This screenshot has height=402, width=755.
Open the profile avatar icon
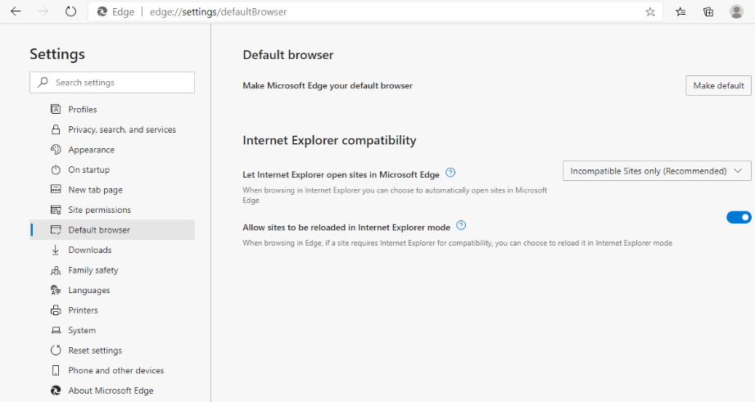tap(736, 11)
